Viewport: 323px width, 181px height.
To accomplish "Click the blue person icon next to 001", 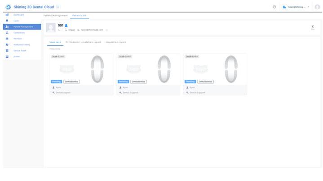I will point(66,26).
